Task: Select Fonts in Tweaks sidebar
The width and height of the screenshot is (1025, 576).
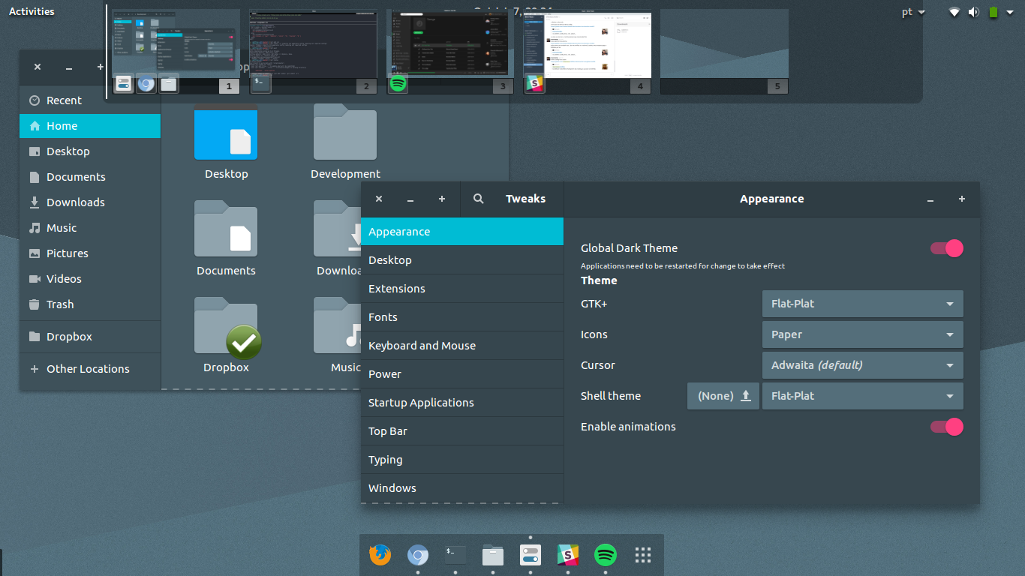Action: point(462,317)
